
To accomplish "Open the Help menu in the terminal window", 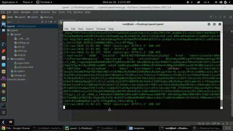I will pos(111,29).
